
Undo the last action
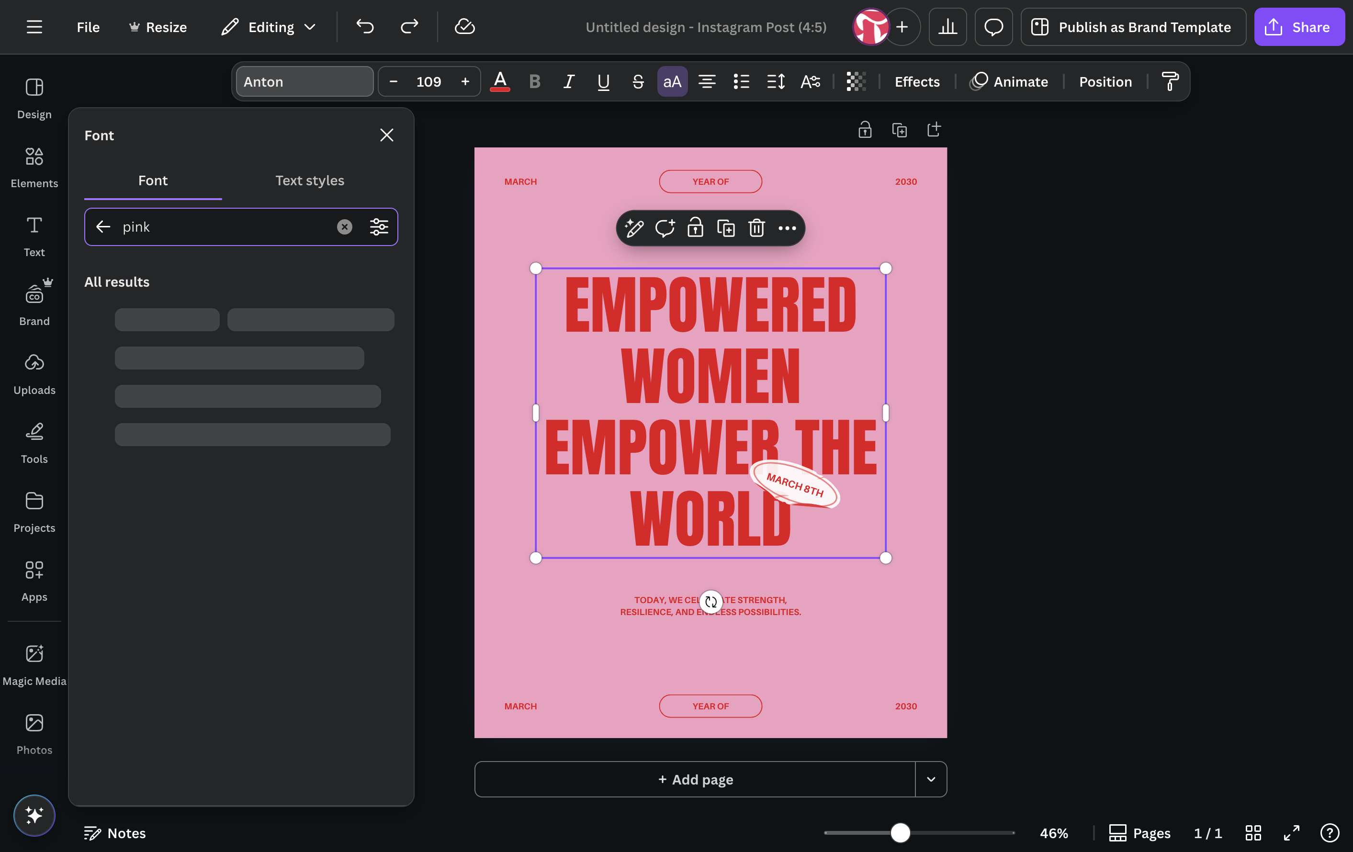(365, 26)
